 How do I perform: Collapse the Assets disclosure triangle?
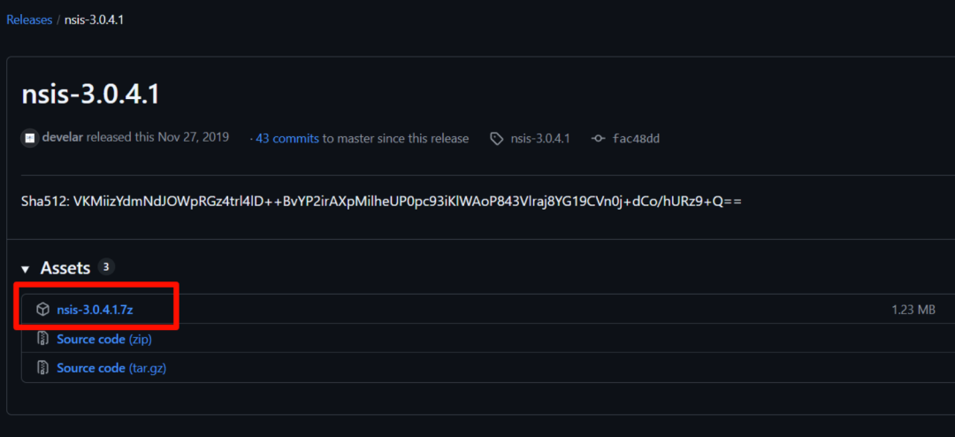pos(26,268)
